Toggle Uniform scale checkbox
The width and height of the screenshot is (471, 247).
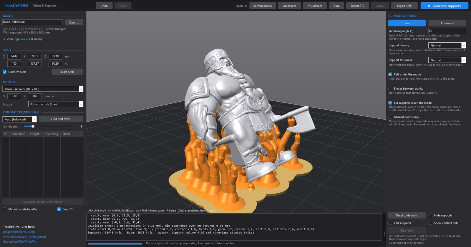pos(5,72)
